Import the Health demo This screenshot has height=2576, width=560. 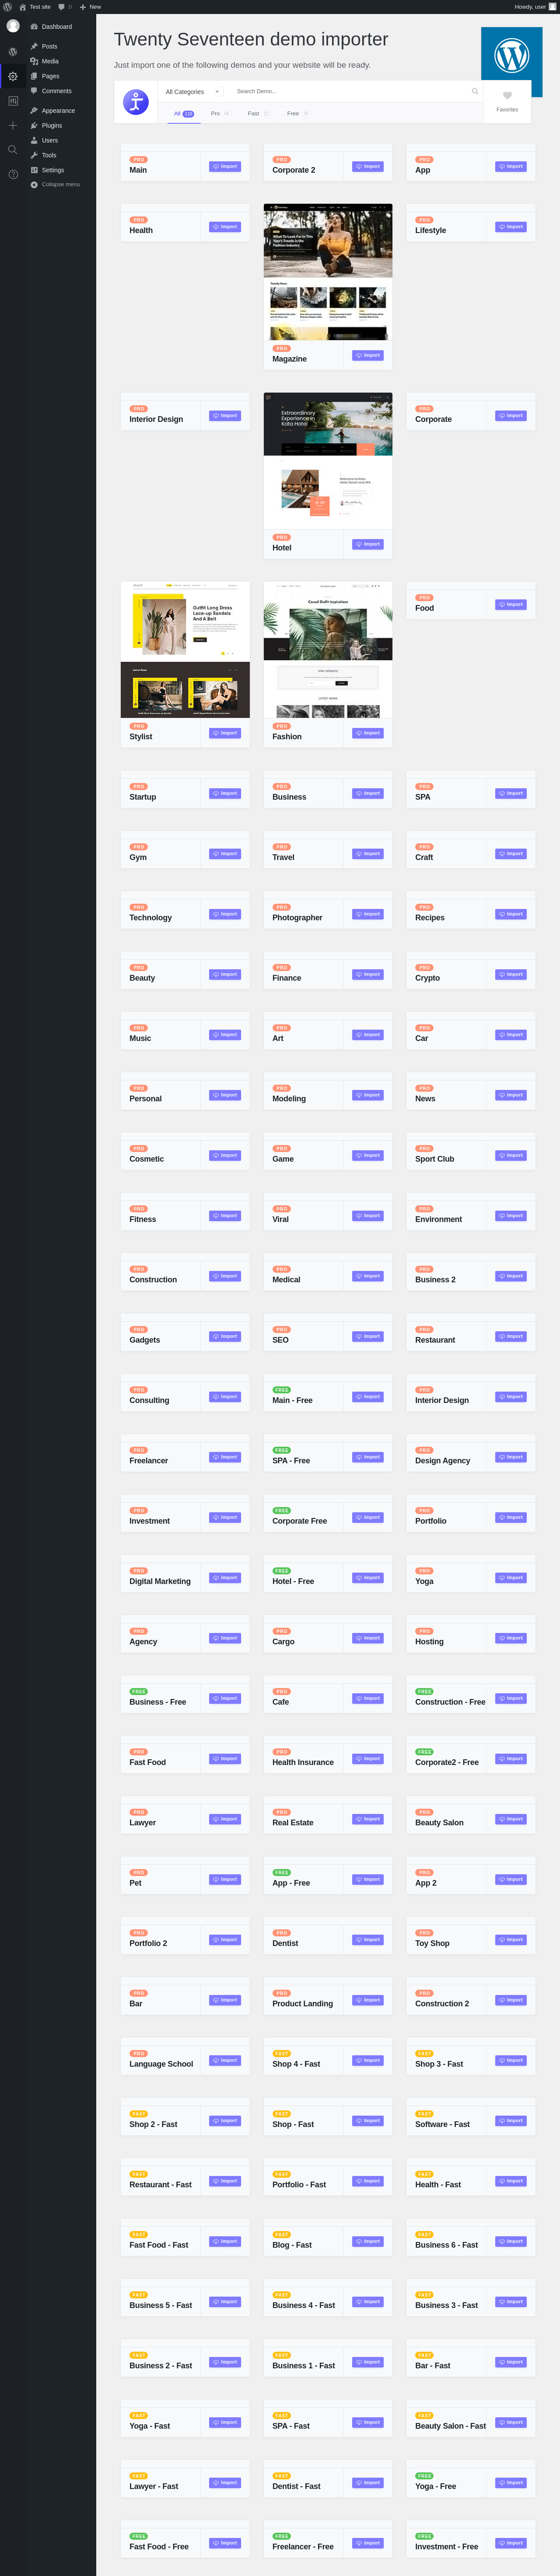click(225, 227)
